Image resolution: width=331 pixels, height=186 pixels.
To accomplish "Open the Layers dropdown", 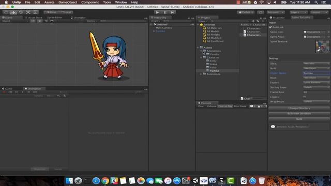I will pos(298,12).
